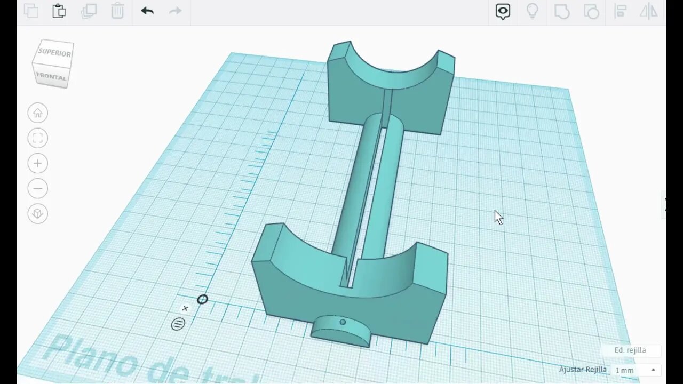Expand the collapsed shapes panel arrow
Screen dimensions: 683x384
pyautogui.click(x=665, y=205)
